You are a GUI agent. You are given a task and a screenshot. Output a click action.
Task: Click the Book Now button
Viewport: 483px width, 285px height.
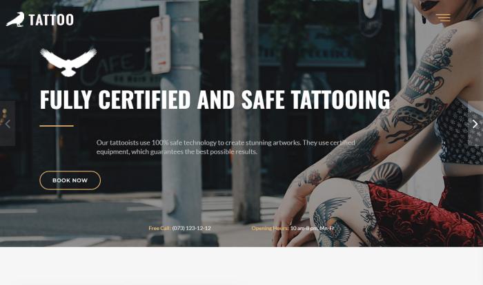coord(70,180)
